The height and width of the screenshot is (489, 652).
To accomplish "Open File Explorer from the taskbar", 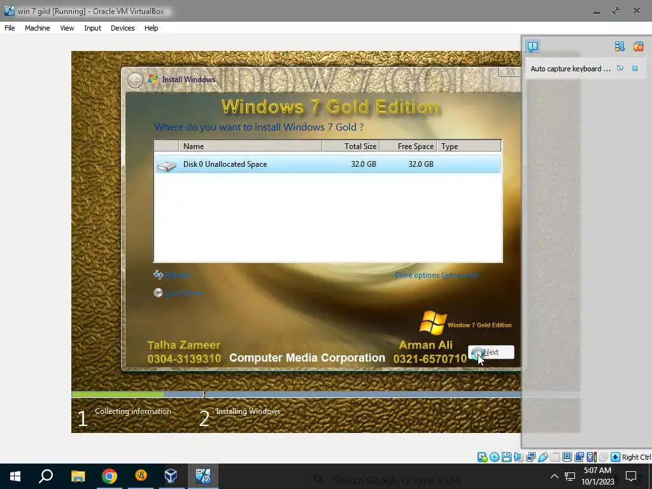I will 78,476.
